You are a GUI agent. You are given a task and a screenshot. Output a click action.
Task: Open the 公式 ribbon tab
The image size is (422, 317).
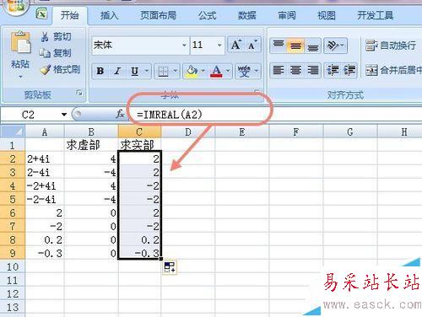[208, 15]
